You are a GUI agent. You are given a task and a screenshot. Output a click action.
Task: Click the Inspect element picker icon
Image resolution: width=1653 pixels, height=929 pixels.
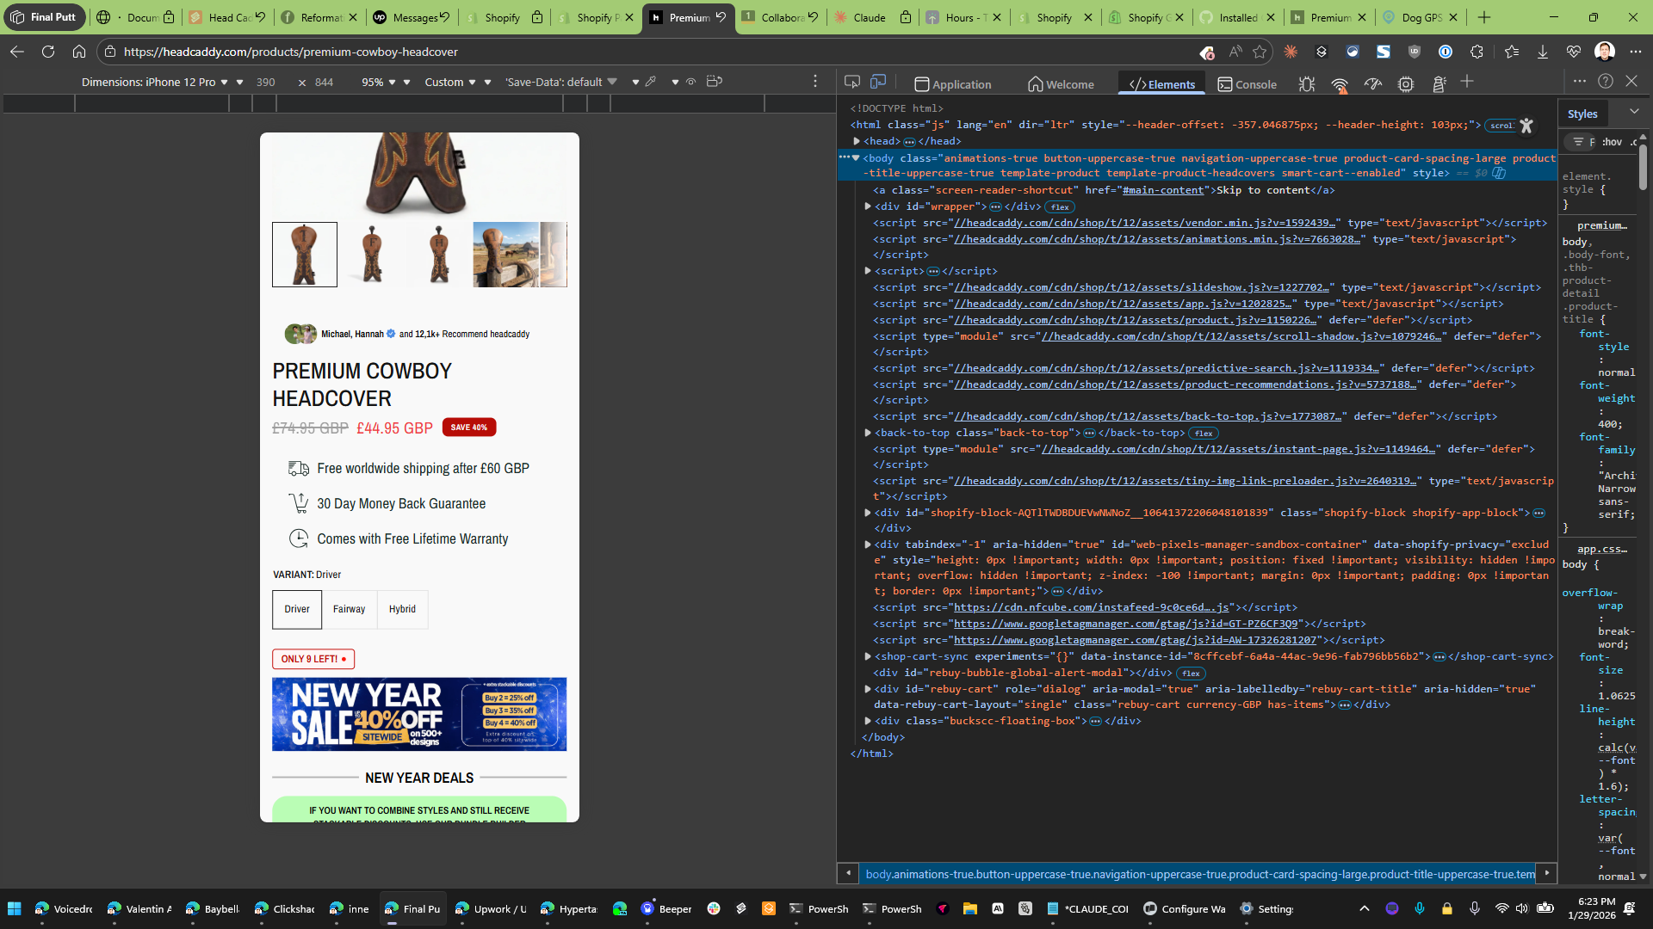(x=852, y=82)
